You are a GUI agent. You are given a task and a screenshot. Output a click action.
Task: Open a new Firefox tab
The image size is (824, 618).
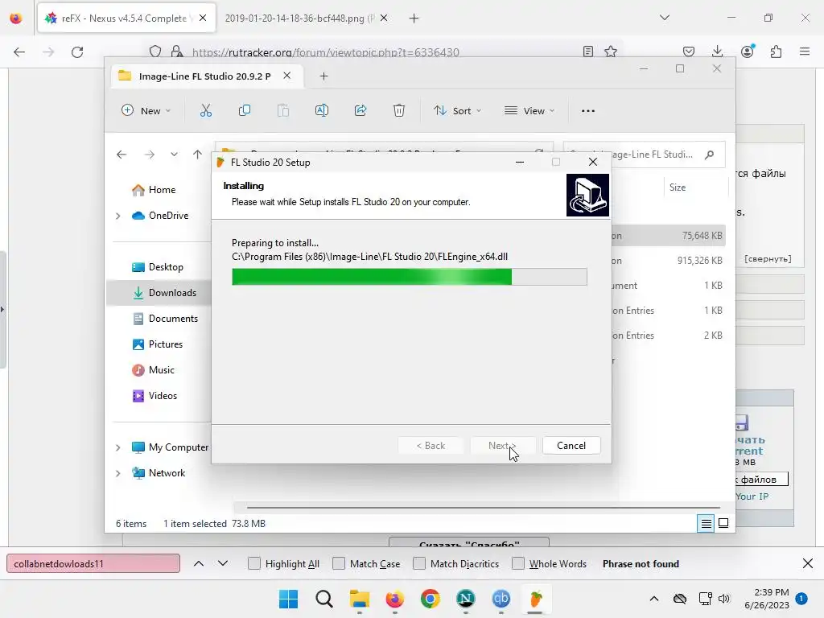pos(414,19)
